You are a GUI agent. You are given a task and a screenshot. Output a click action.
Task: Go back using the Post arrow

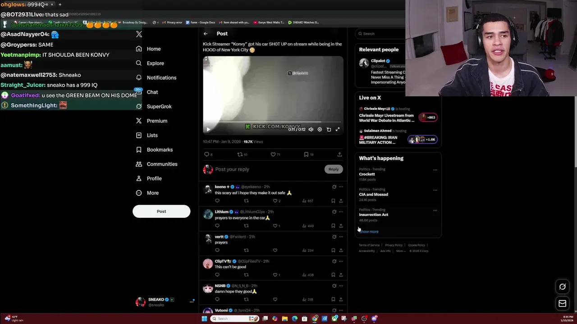[x=206, y=34]
